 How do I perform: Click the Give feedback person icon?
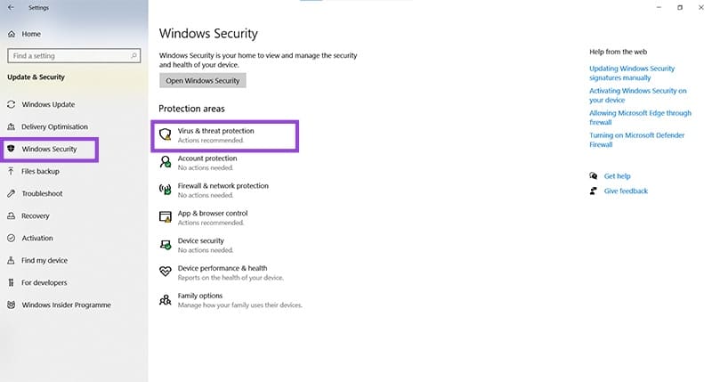[593, 191]
